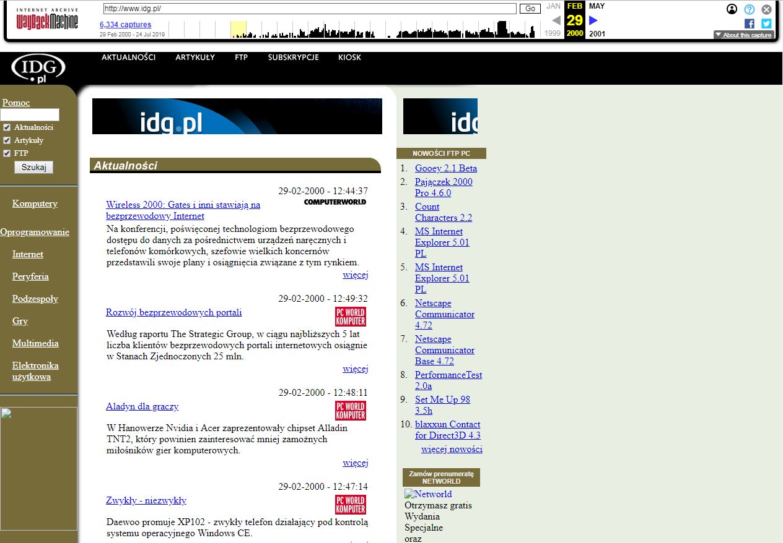Open Komputery category link
This screenshot has width=783, height=543.
[35, 203]
